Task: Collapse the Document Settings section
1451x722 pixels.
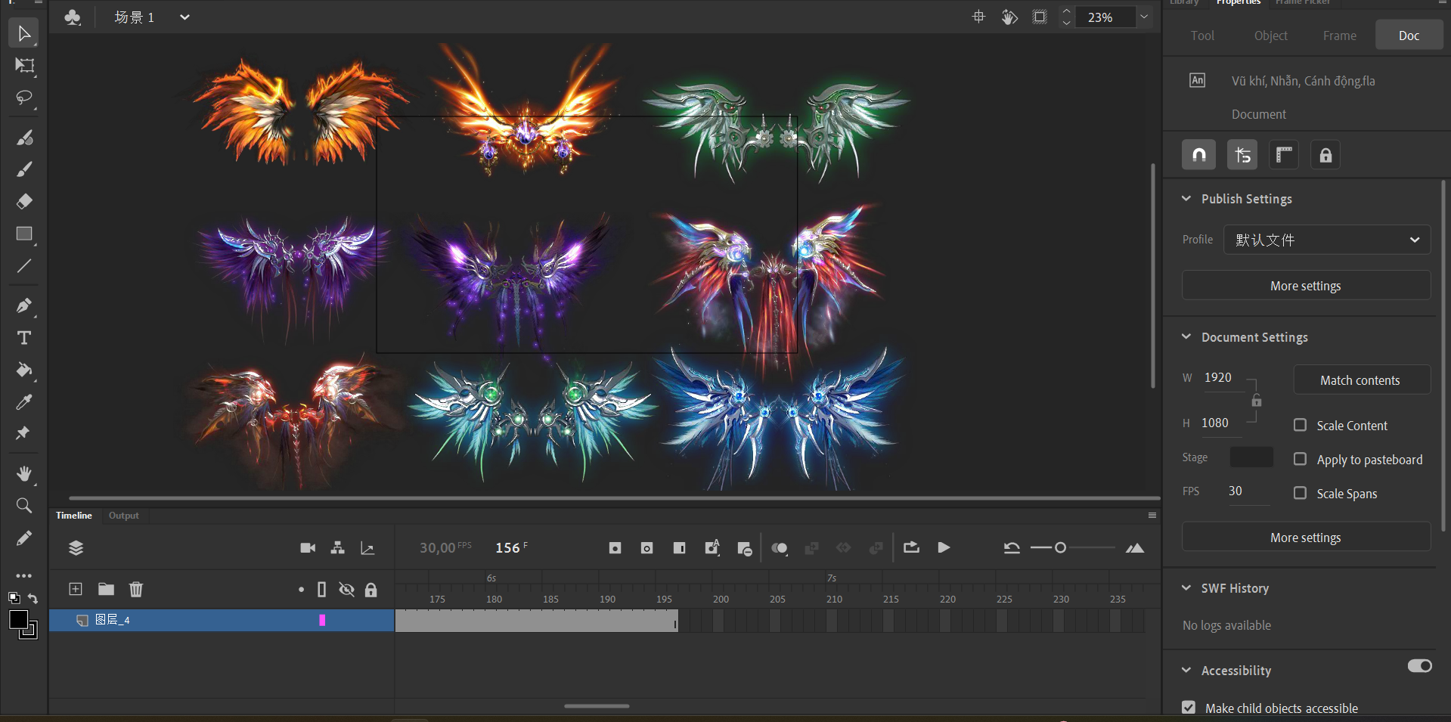Action: 1186,337
